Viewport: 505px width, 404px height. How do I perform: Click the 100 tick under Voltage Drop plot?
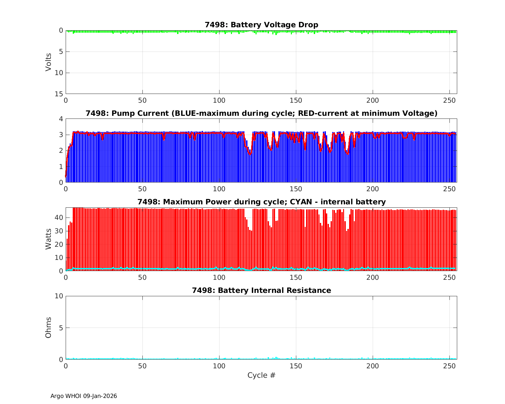[219, 101]
